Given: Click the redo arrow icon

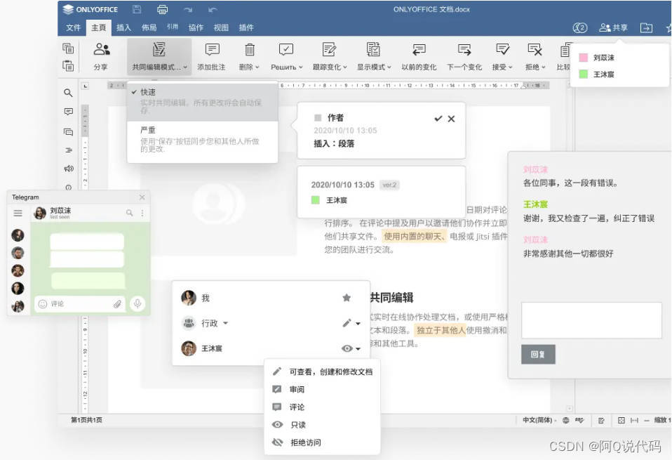Looking at the screenshot, I should (x=188, y=9).
